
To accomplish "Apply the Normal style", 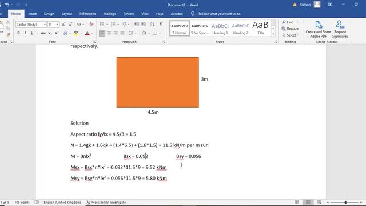I will point(179,29).
